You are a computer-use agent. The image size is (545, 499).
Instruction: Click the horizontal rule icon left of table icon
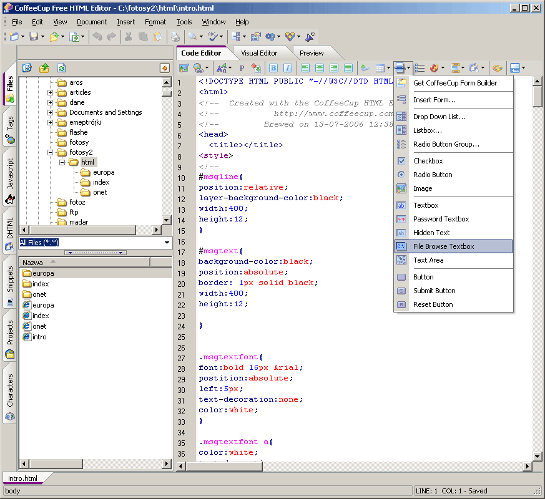click(x=365, y=68)
